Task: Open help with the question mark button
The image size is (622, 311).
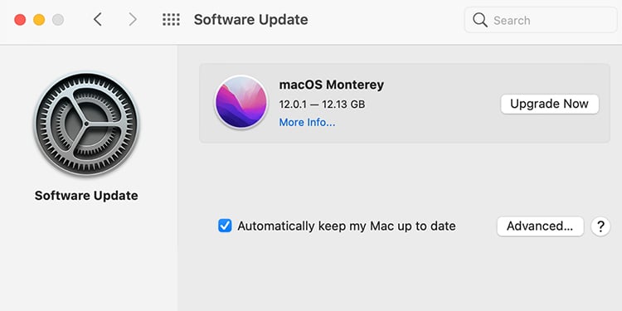Action: point(600,226)
